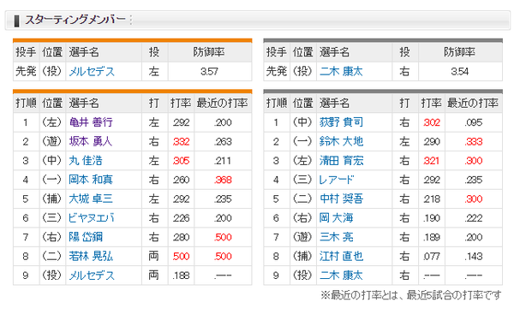Click the footnote about 最近5試合の打率
514x314 pixels.
[x=411, y=295]
